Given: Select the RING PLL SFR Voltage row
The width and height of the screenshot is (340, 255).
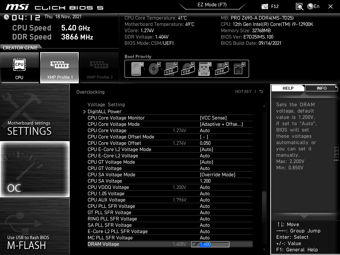Looking at the screenshot, I should [170, 218].
